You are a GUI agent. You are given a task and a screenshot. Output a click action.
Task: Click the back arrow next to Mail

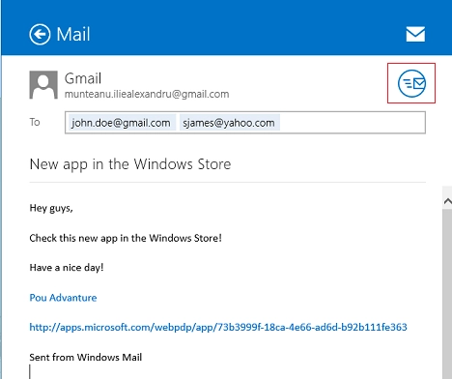tap(40, 34)
